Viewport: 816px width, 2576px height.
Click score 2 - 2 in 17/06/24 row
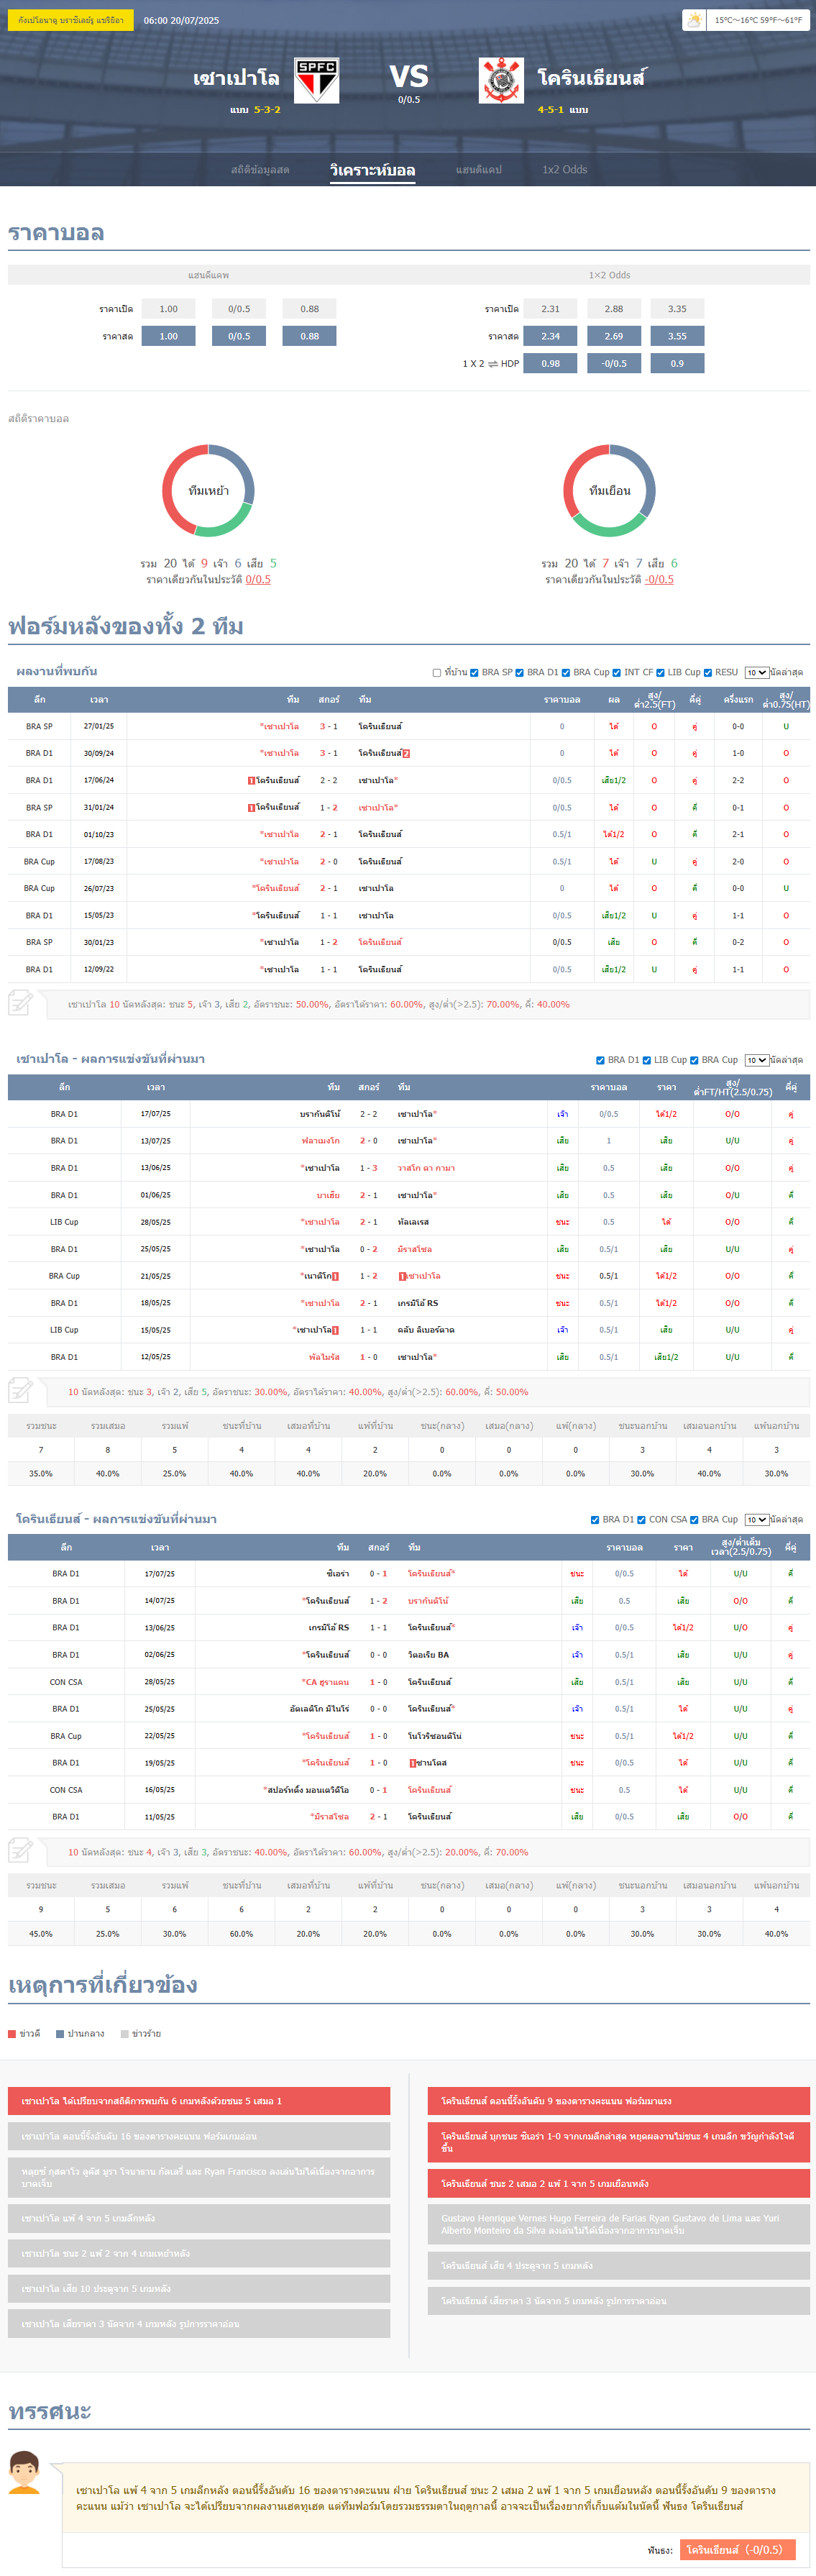pos(328,781)
